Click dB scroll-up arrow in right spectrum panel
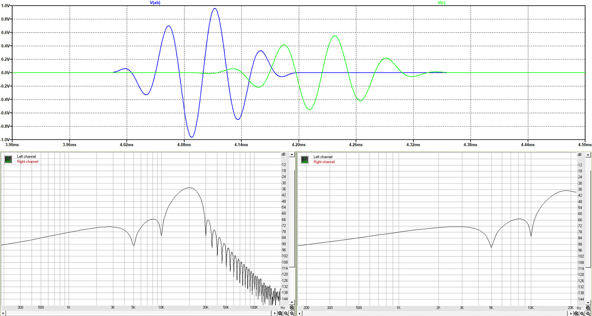592x316 pixels. [x=588, y=155]
